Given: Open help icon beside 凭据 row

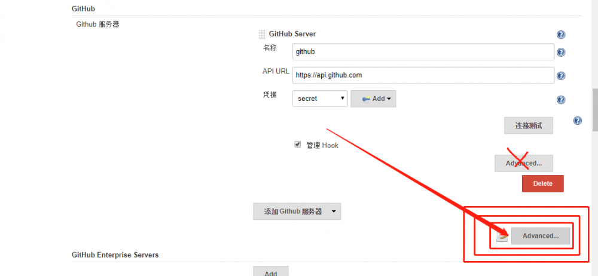Looking at the screenshot, I should (561, 100).
